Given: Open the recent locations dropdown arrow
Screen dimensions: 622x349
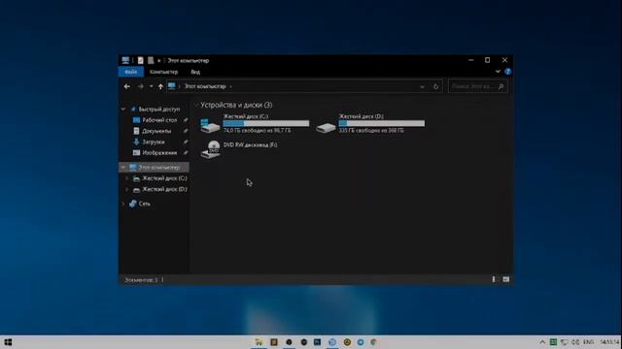Looking at the screenshot, I should 152,86.
